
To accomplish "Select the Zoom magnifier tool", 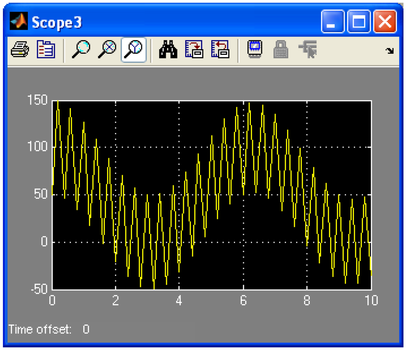I will pyautogui.click(x=80, y=50).
